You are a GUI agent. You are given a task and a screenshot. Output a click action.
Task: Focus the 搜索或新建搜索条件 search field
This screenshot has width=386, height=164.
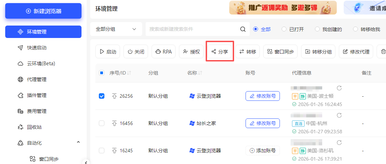[x=193, y=29]
